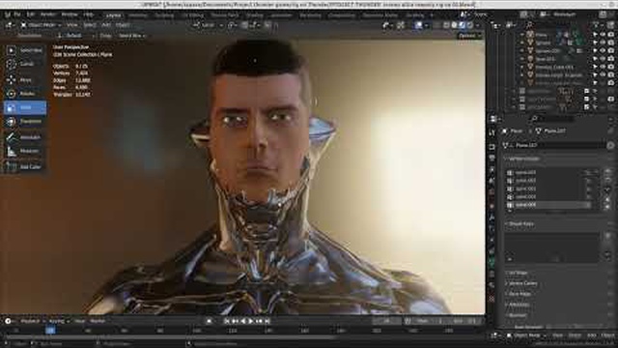Open the Render properties tab

pyautogui.click(x=492, y=147)
